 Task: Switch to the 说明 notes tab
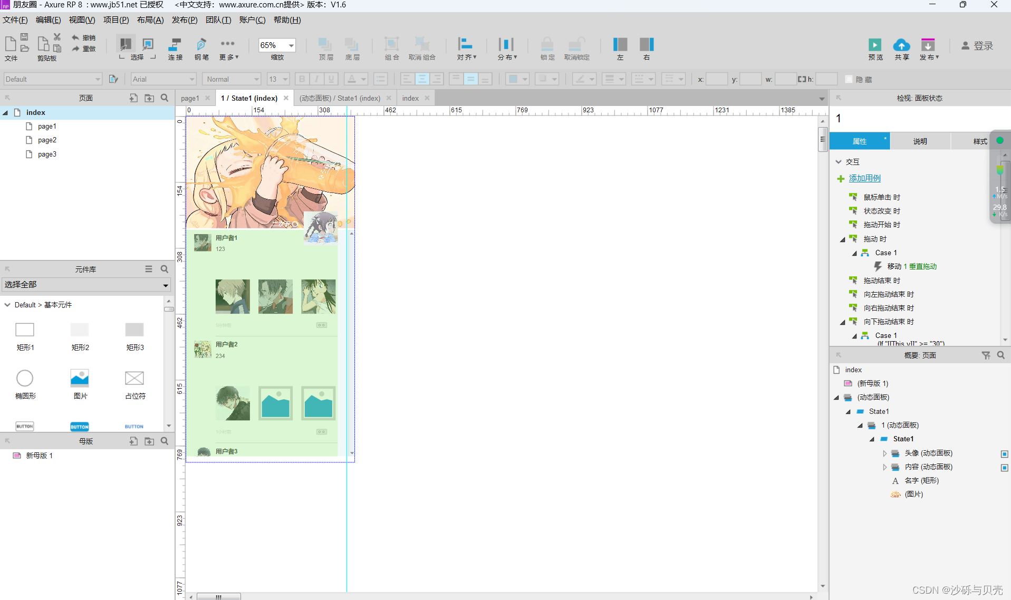pyautogui.click(x=920, y=141)
